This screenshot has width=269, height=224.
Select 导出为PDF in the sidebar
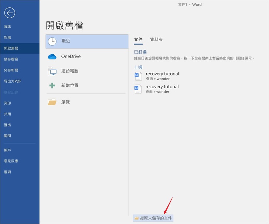(13, 81)
